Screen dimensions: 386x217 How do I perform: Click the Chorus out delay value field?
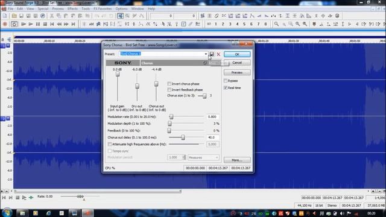coord(213,137)
